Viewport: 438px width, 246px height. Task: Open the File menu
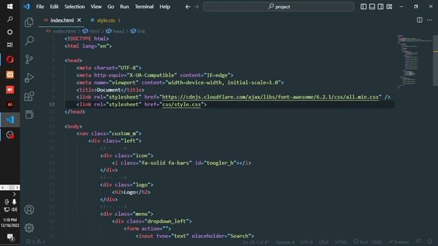point(40,7)
